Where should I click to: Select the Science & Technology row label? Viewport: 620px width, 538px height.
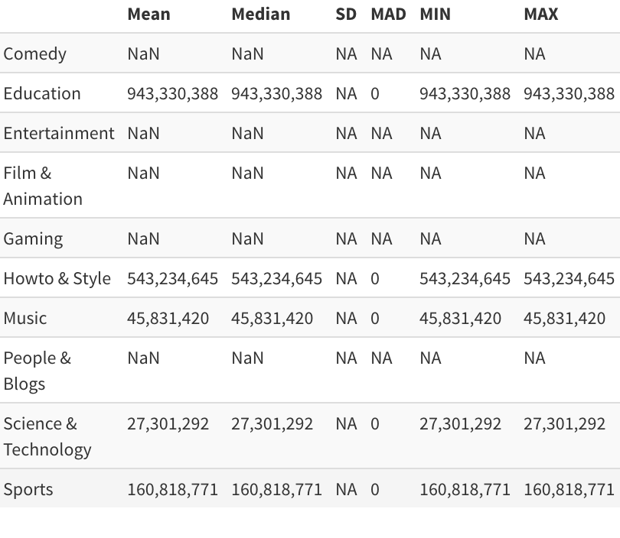[47, 437]
